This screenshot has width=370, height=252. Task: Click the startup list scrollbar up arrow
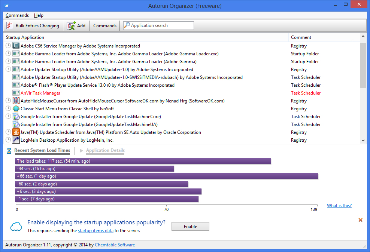click(363, 37)
